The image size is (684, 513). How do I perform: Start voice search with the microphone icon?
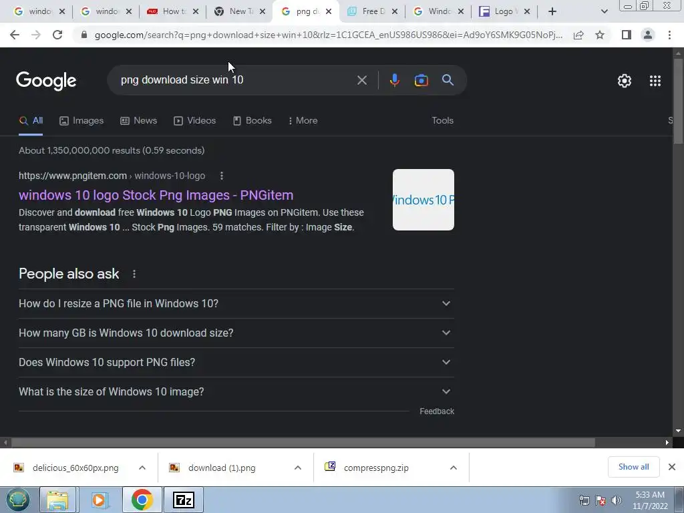click(x=394, y=80)
